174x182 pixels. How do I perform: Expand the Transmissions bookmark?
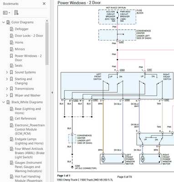point(7,89)
